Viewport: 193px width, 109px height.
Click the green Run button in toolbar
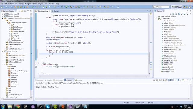click(x=66, y=7)
